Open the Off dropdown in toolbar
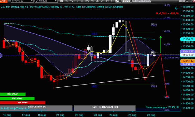195x117 pixels. [118, 1]
